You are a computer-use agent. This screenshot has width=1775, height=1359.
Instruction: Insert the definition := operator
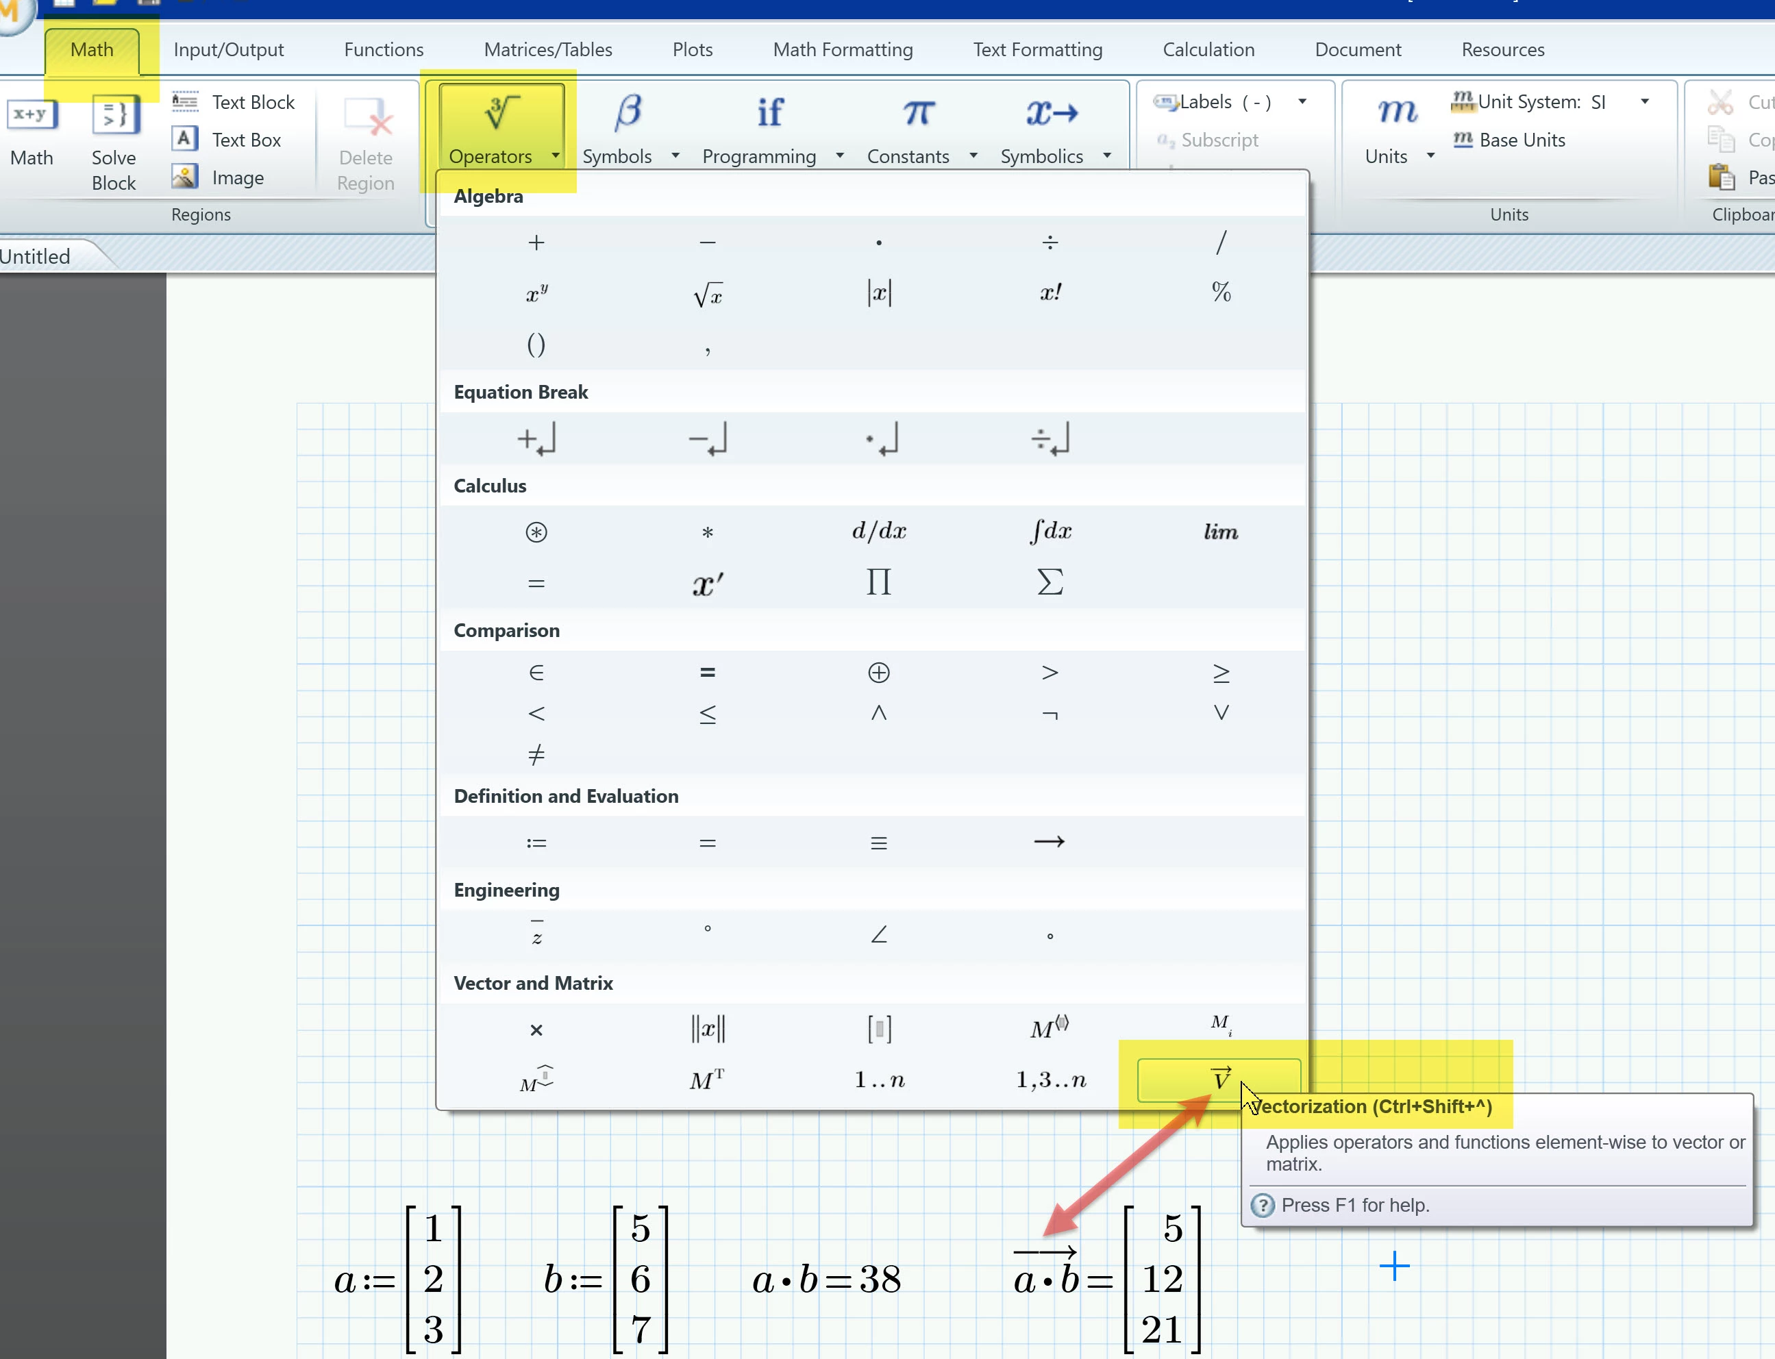(x=536, y=843)
